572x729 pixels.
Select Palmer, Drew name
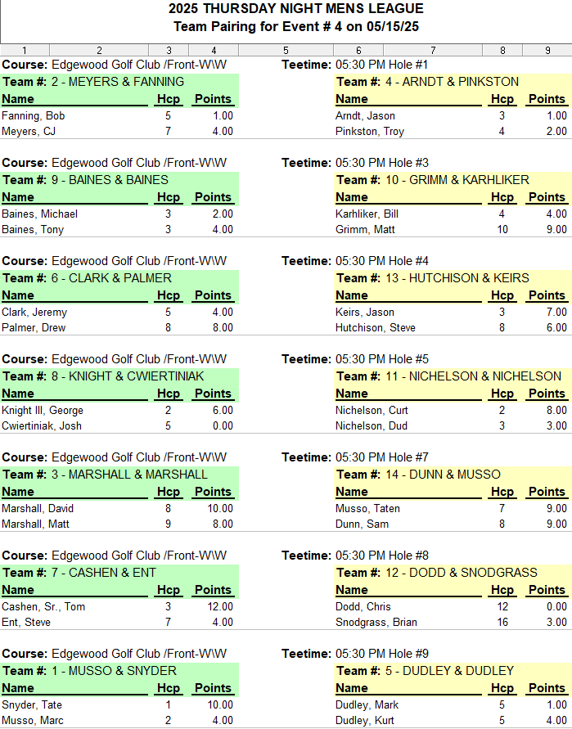coord(34,328)
